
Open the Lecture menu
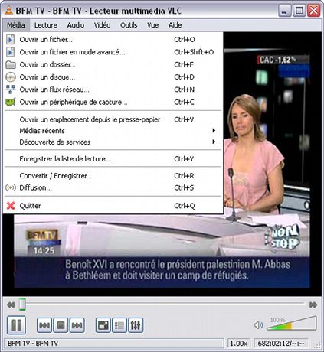pyautogui.click(x=46, y=25)
